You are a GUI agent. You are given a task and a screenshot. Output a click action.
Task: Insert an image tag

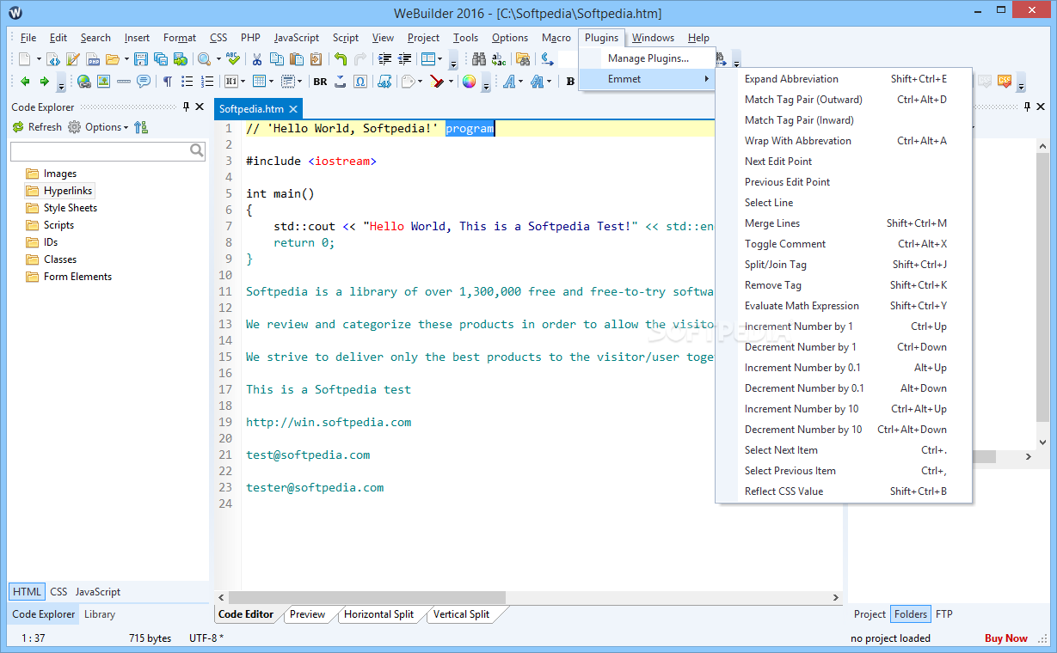point(103,82)
